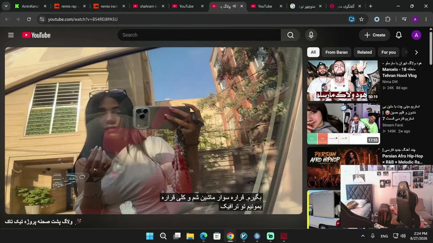Open the Tehran Hood Vlog thumbnail (50:19)
The height and width of the screenshot is (243, 433).
[344, 81]
